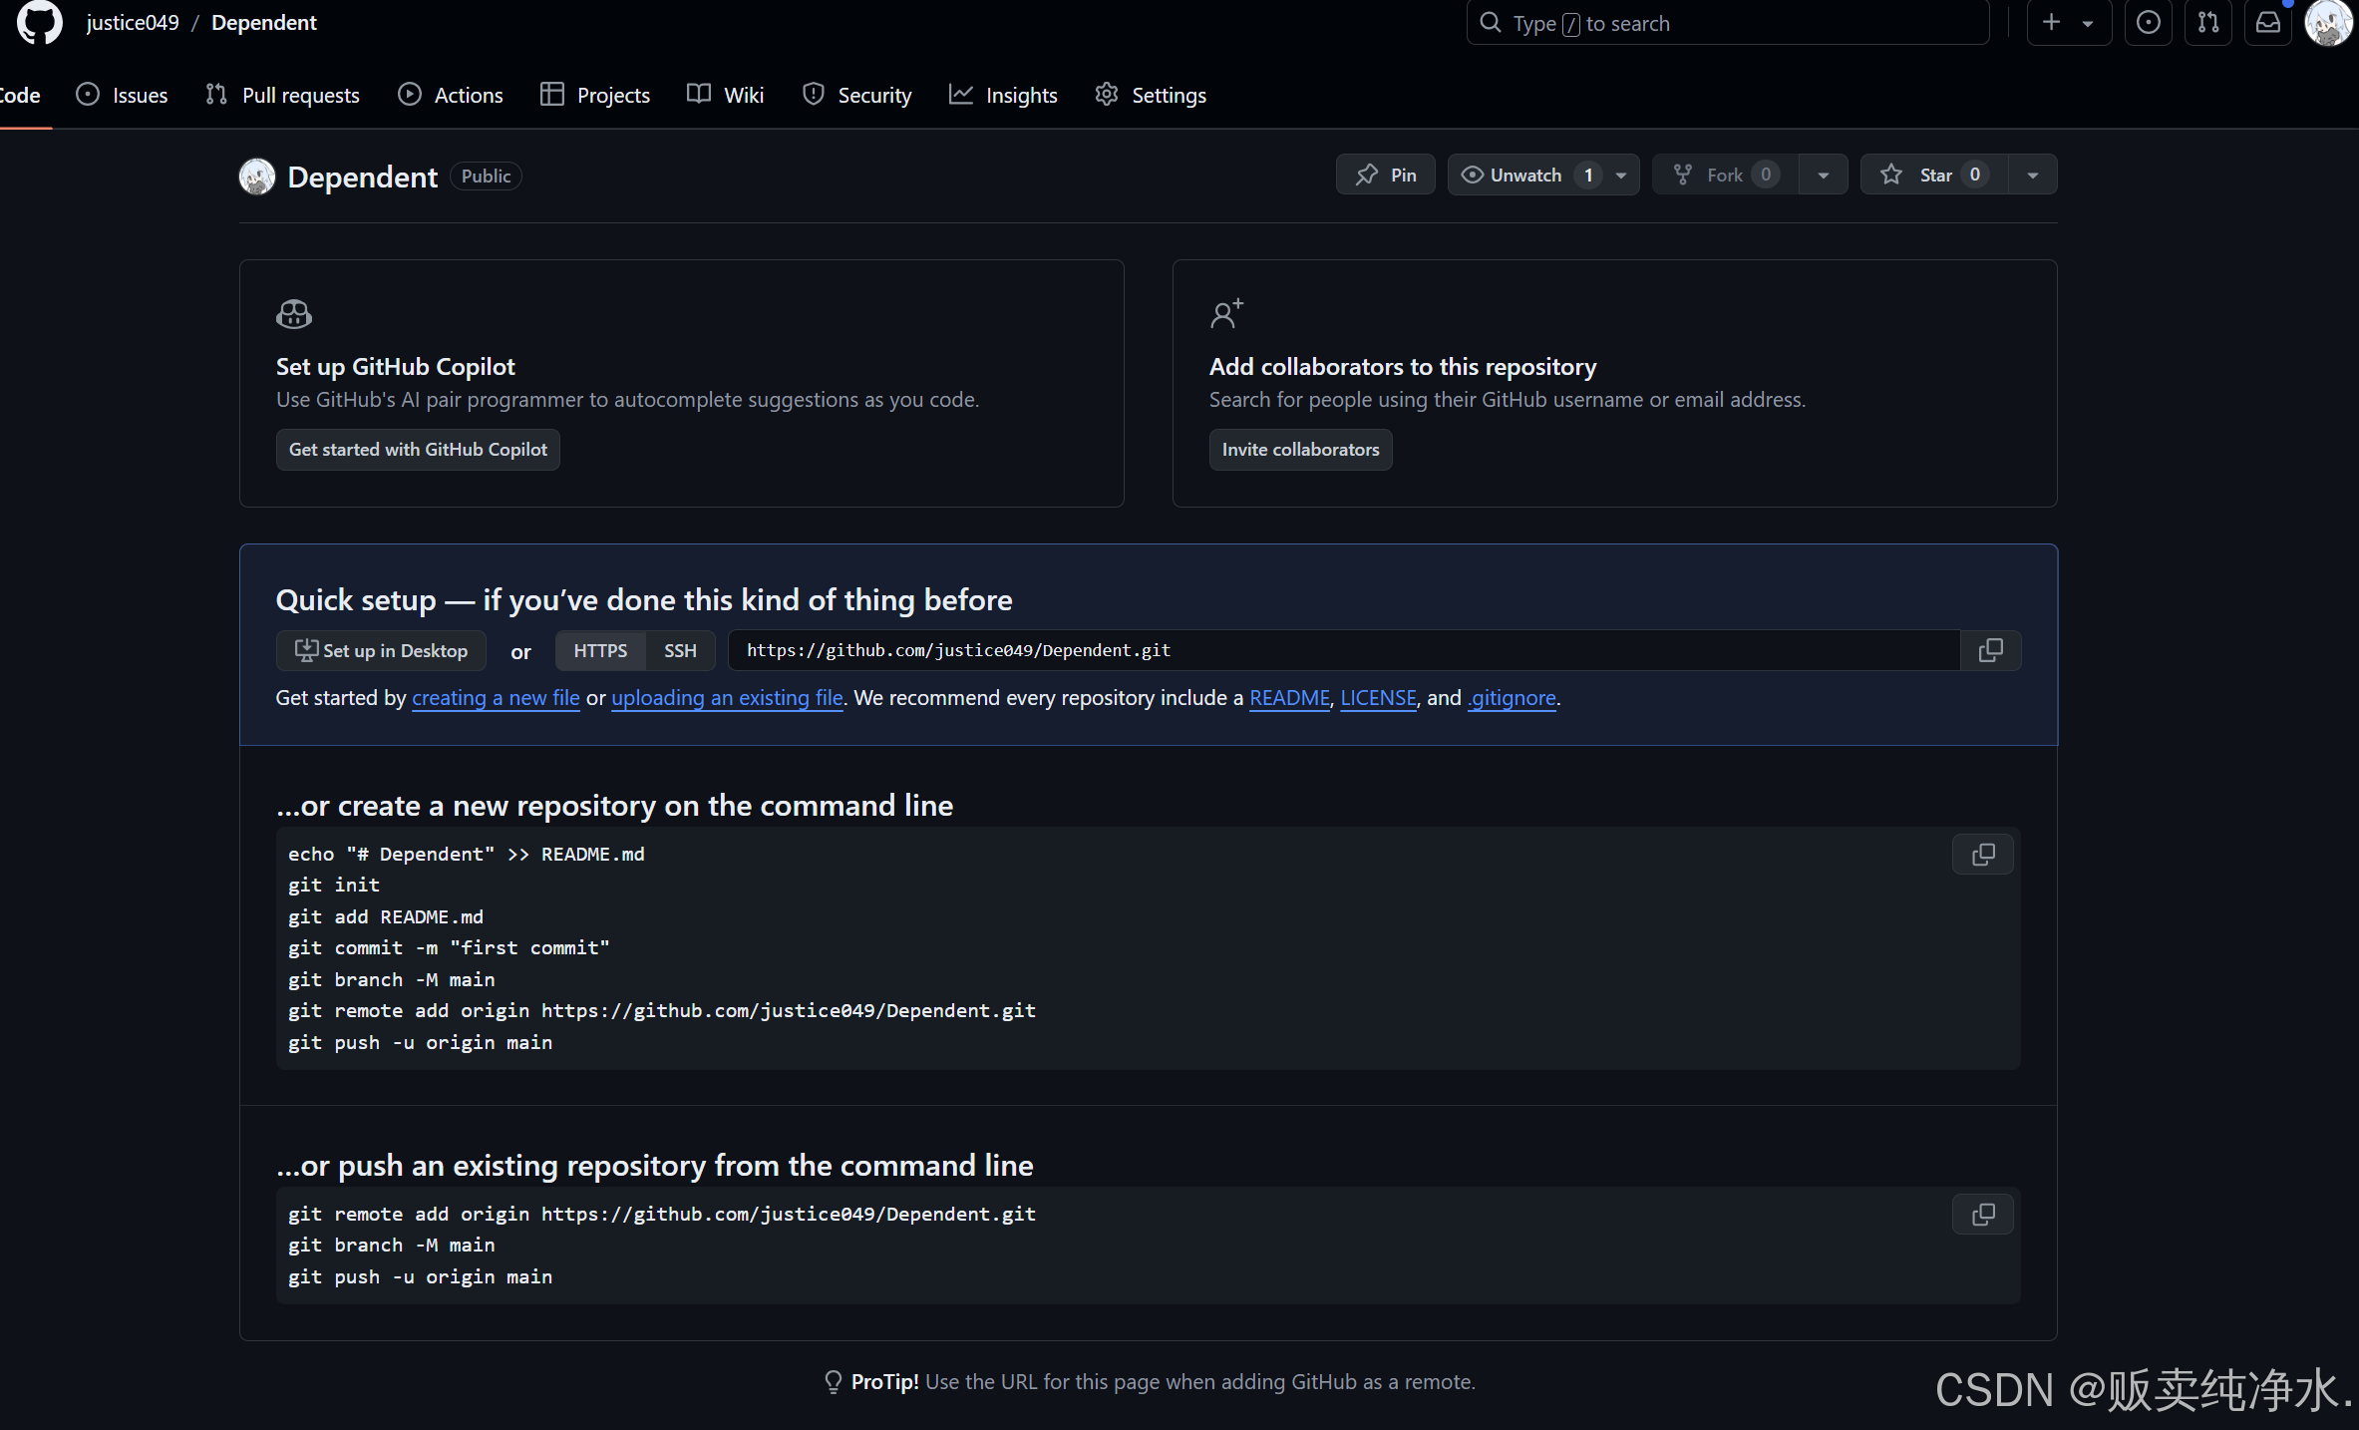The image size is (2359, 1430).
Task: Open the .gitignore link
Action: pyautogui.click(x=1512, y=698)
